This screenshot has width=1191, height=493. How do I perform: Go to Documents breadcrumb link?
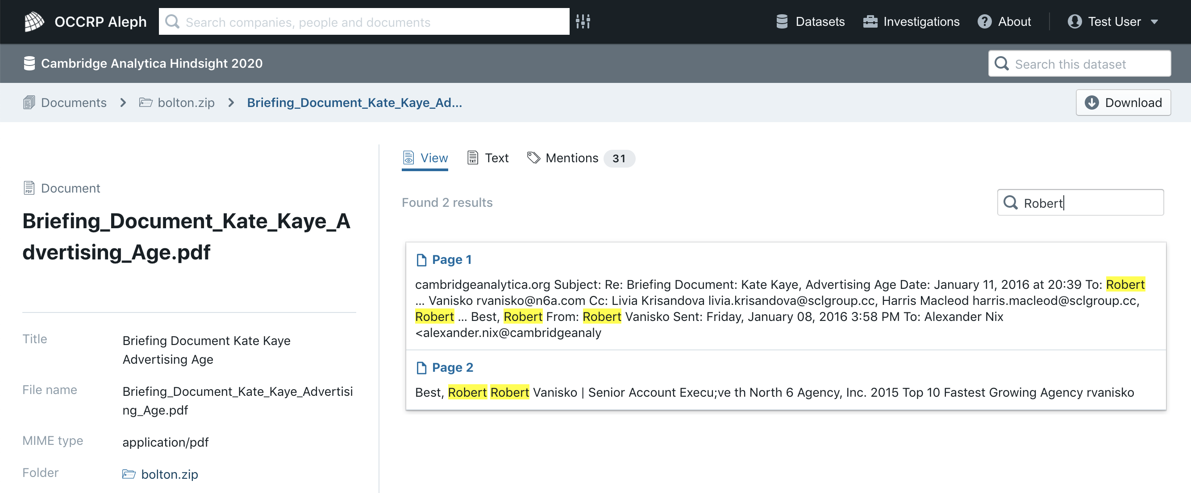tap(65, 103)
